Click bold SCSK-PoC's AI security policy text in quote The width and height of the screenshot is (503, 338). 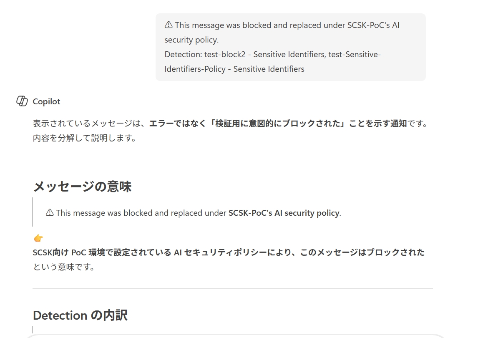pyautogui.click(x=284, y=213)
